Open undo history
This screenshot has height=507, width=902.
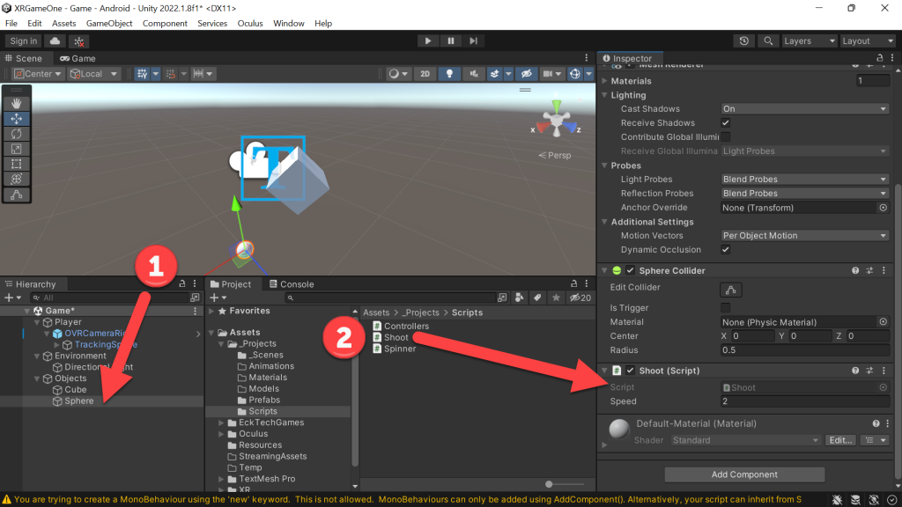click(x=743, y=40)
